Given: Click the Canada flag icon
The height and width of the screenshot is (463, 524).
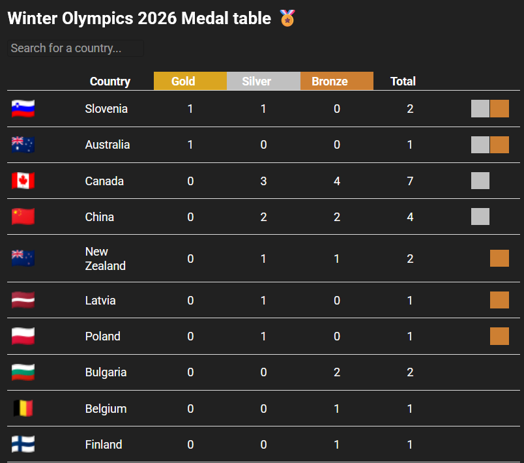Looking at the screenshot, I should point(23,181).
